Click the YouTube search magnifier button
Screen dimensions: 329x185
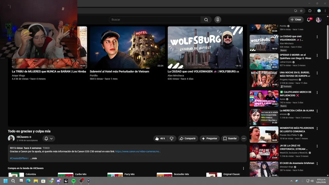click(x=206, y=20)
